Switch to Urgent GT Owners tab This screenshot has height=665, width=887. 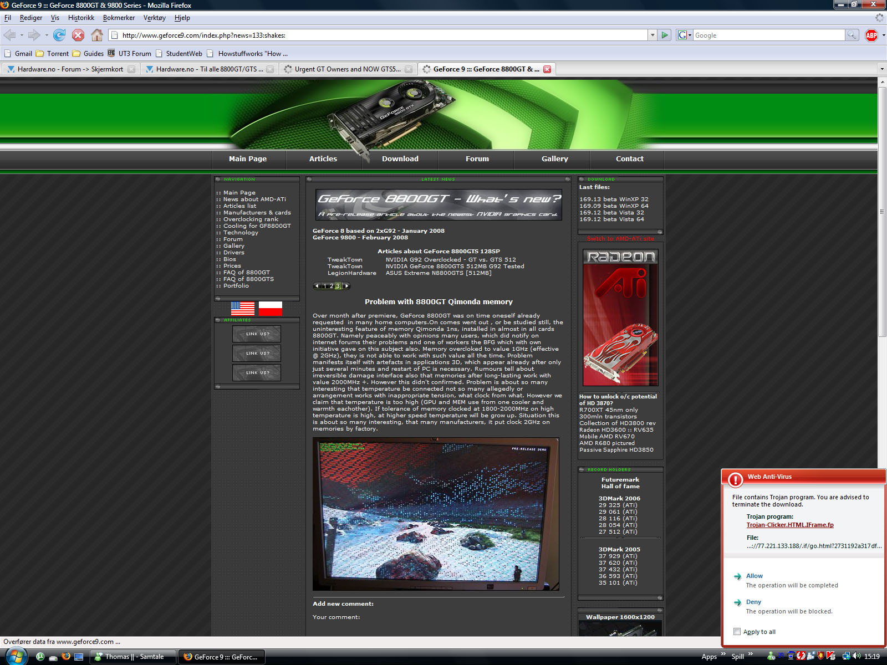point(347,69)
